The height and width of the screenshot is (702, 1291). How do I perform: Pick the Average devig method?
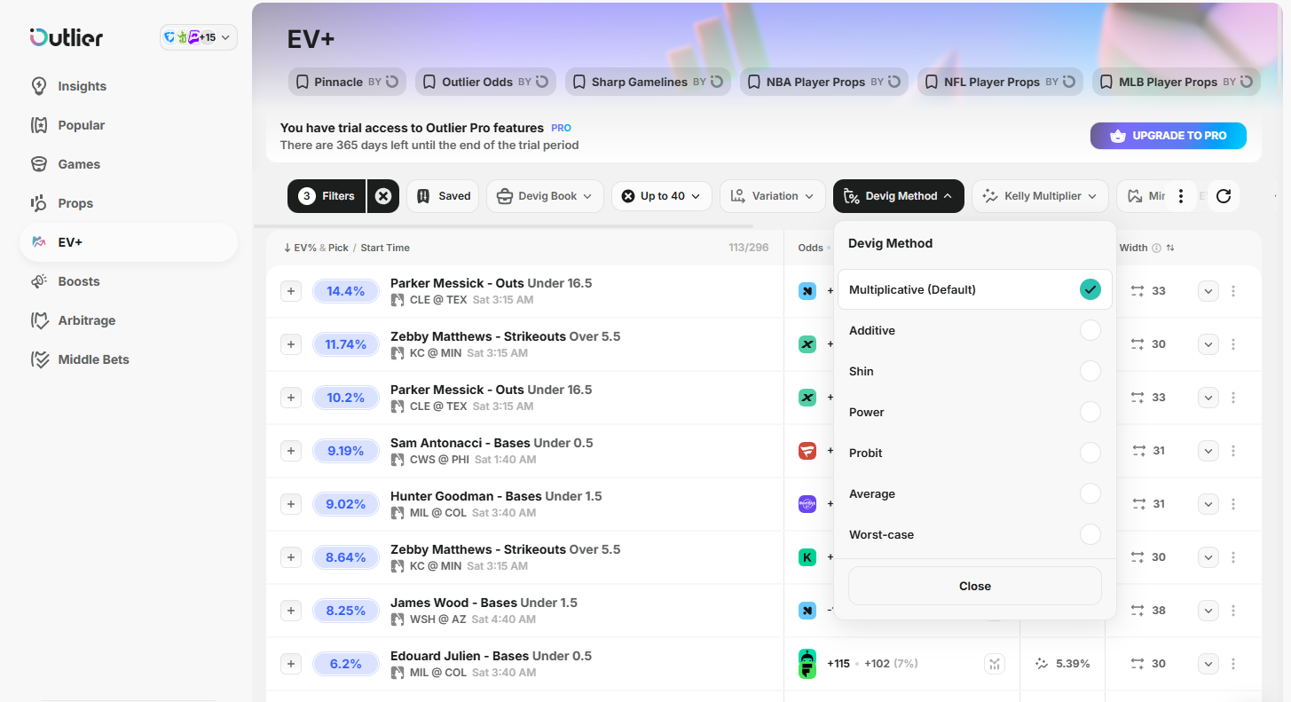click(974, 493)
